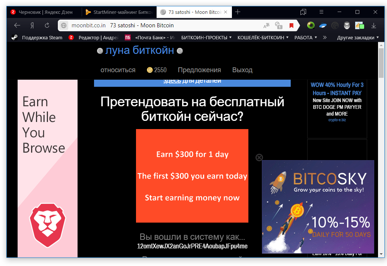Screen dimensions: 387x266
Task: Open the Earn $300 for 1 day ad
Action: tap(192, 176)
